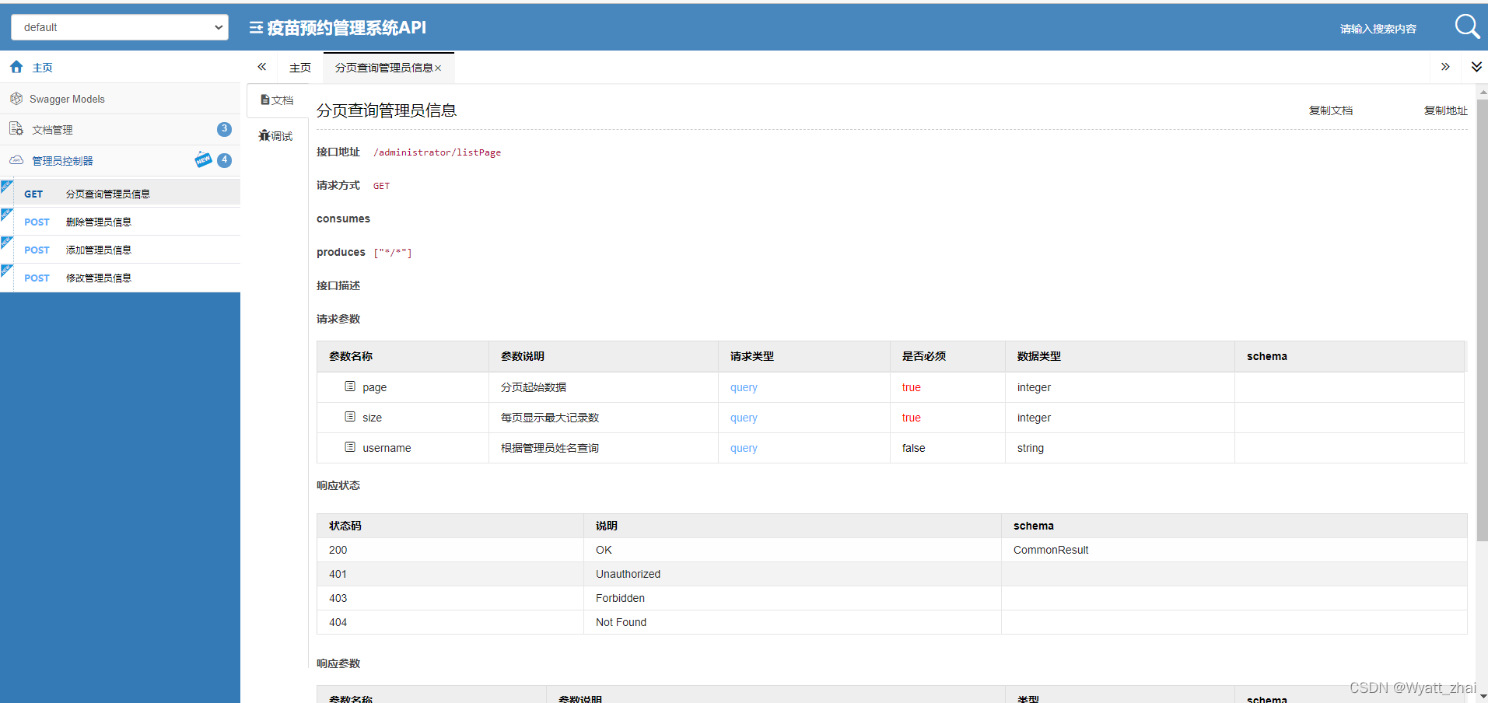This screenshot has width=1488, height=703.
Task: Click the 文档管理 document icon
Action: coord(16,128)
